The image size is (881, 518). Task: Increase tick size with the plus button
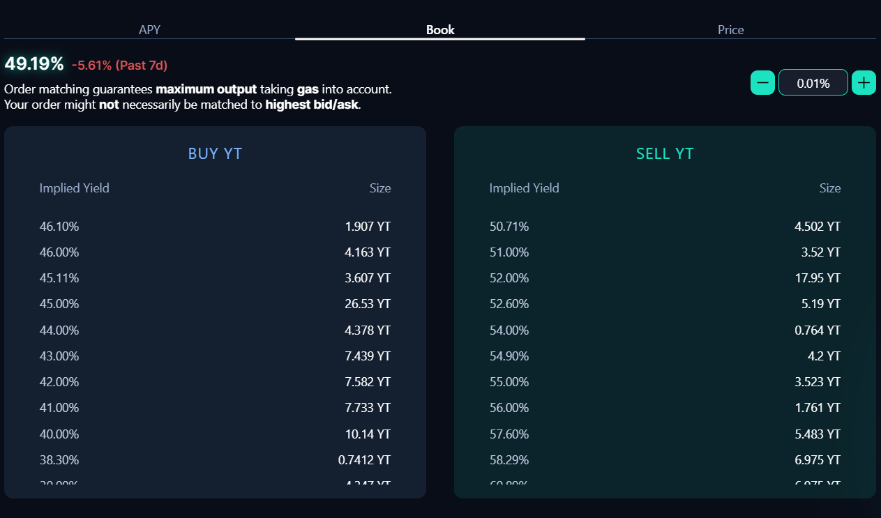(x=864, y=82)
